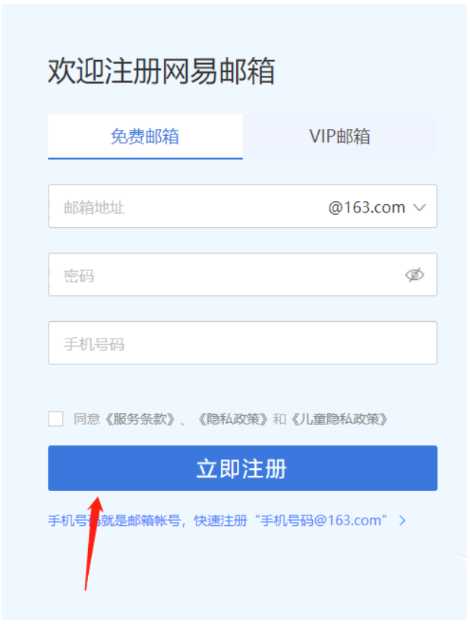Focus the 手机号码 phone number field
Viewport: 470px width, 624px height.
point(243,343)
